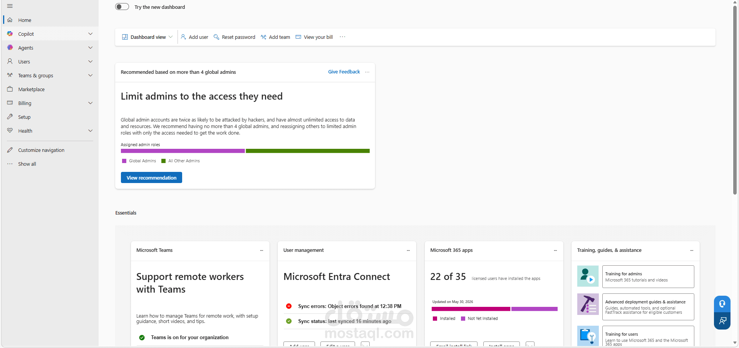Click the vertical page scrollbar
Image resolution: width=739 pixels, height=348 pixels.
point(735,100)
